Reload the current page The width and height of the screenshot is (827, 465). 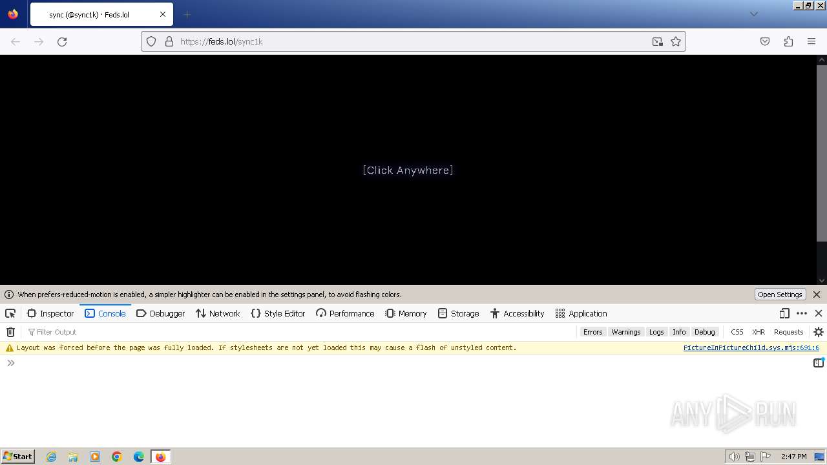pyautogui.click(x=62, y=41)
